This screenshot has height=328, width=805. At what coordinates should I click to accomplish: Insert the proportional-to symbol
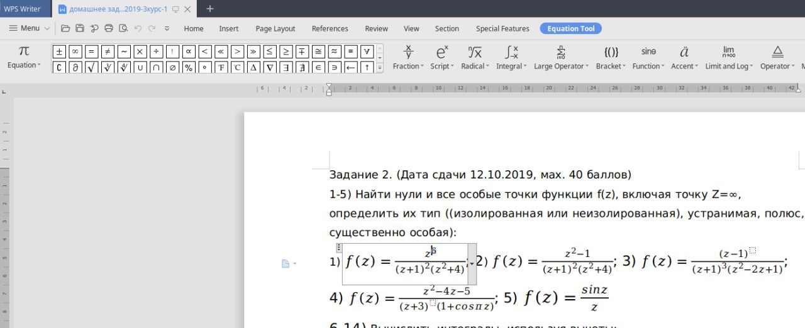tap(189, 52)
